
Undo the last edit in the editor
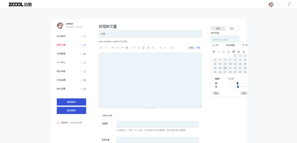(x=160, y=48)
